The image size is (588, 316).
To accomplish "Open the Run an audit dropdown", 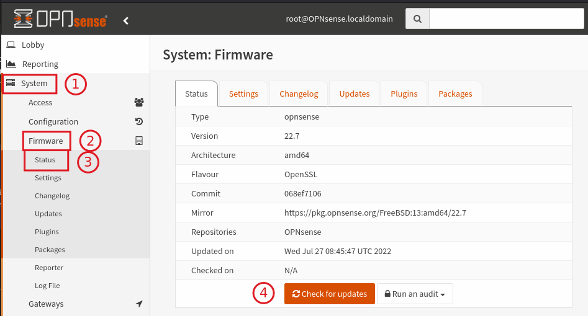I will (x=415, y=294).
